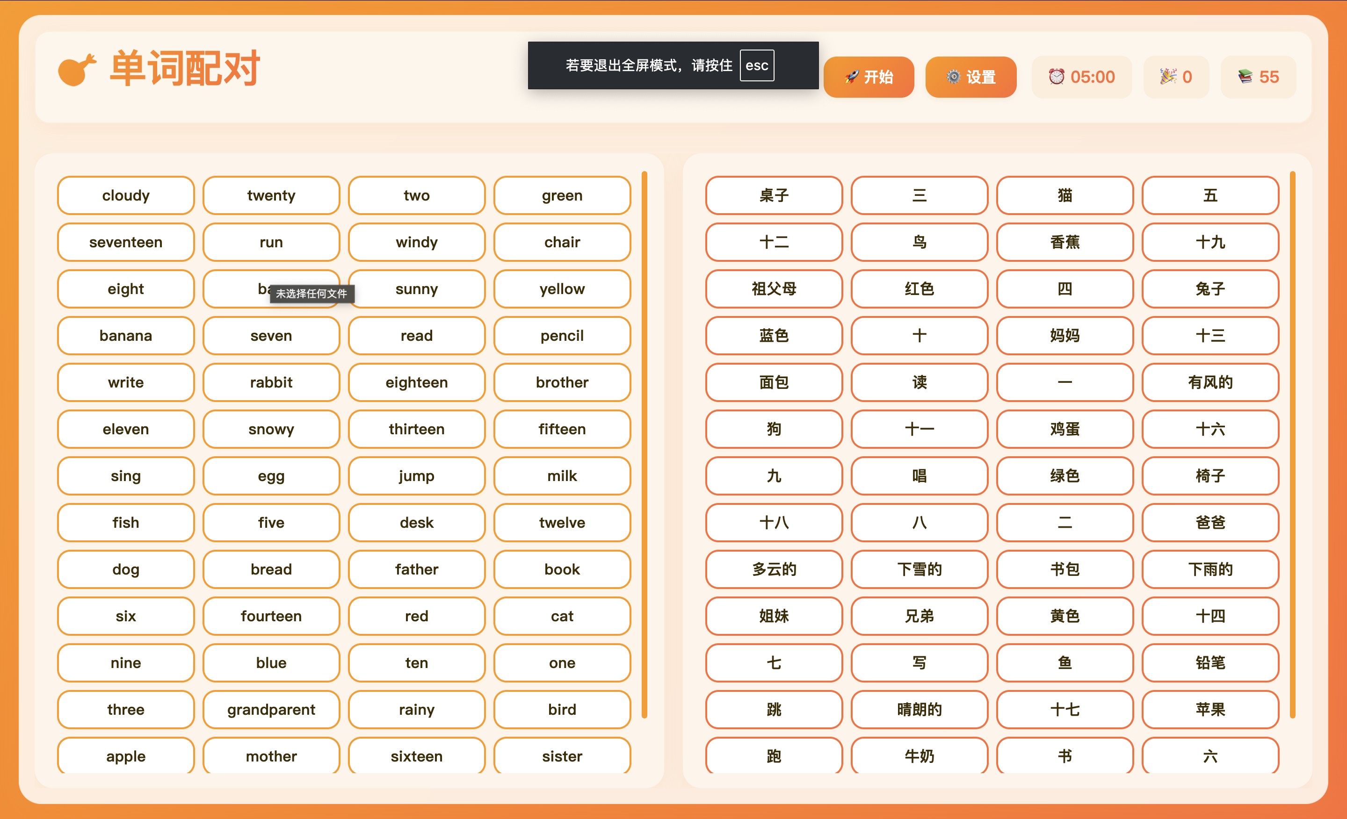1347x819 pixels.
Task: Click the 'esc' key hint in fullscreen notice
Action: pos(757,65)
